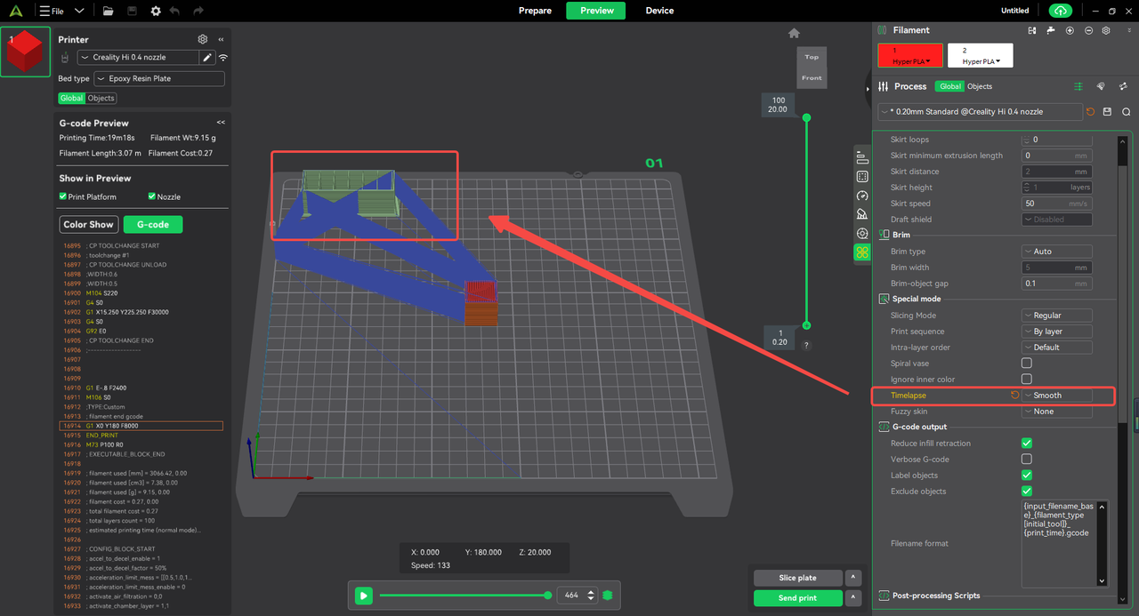Remove a filament with the minus icon
Image resolution: width=1139 pixels, height=616 pixels.
pyautogui.click(x=1087, y=30)
